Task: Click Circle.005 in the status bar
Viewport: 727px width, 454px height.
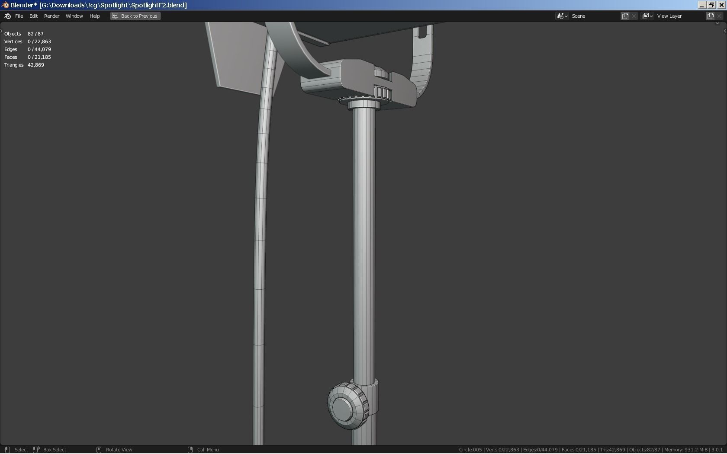Action: click(x=470, y=450)
